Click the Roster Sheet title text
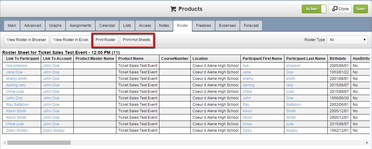The height and width of the screenshot is (149, 372). pyautogui.click(x=61, y=52)
